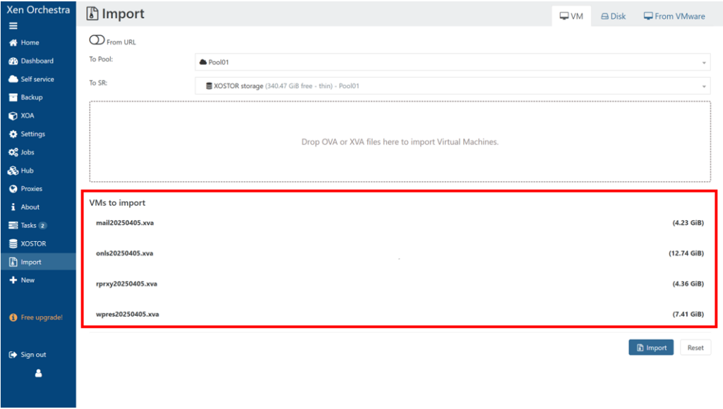Open the Dashboard icon in sidebar
The width and height of the screenshot is (723, 409).
13,61
